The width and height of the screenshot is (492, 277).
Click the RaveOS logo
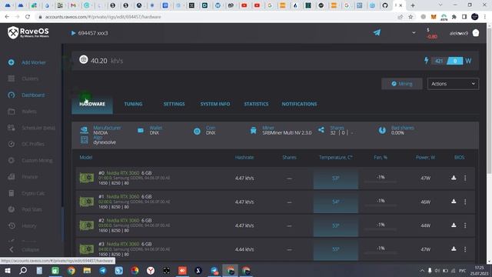click(28, 32)
